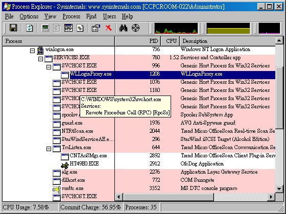Image resolution: width=286 pixels, height=214 pixels.
Task: Click the alg.exe process icon
Action: click(x=57, y=173)
